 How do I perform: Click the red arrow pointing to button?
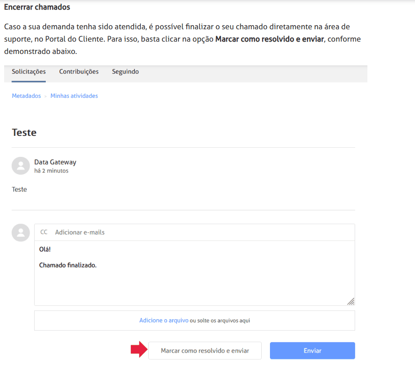tap(138, 351)
